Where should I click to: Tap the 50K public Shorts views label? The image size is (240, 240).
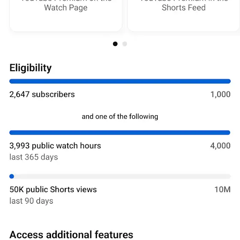(53, 189)
